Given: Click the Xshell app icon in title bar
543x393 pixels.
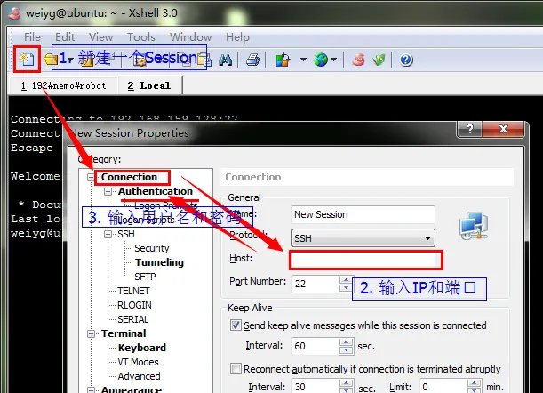Looking at the screenshot, I should [x=15, y=13].
